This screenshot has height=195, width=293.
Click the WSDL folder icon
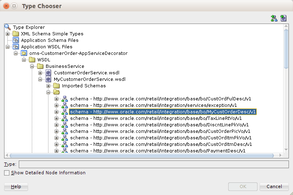pos(32,60)
